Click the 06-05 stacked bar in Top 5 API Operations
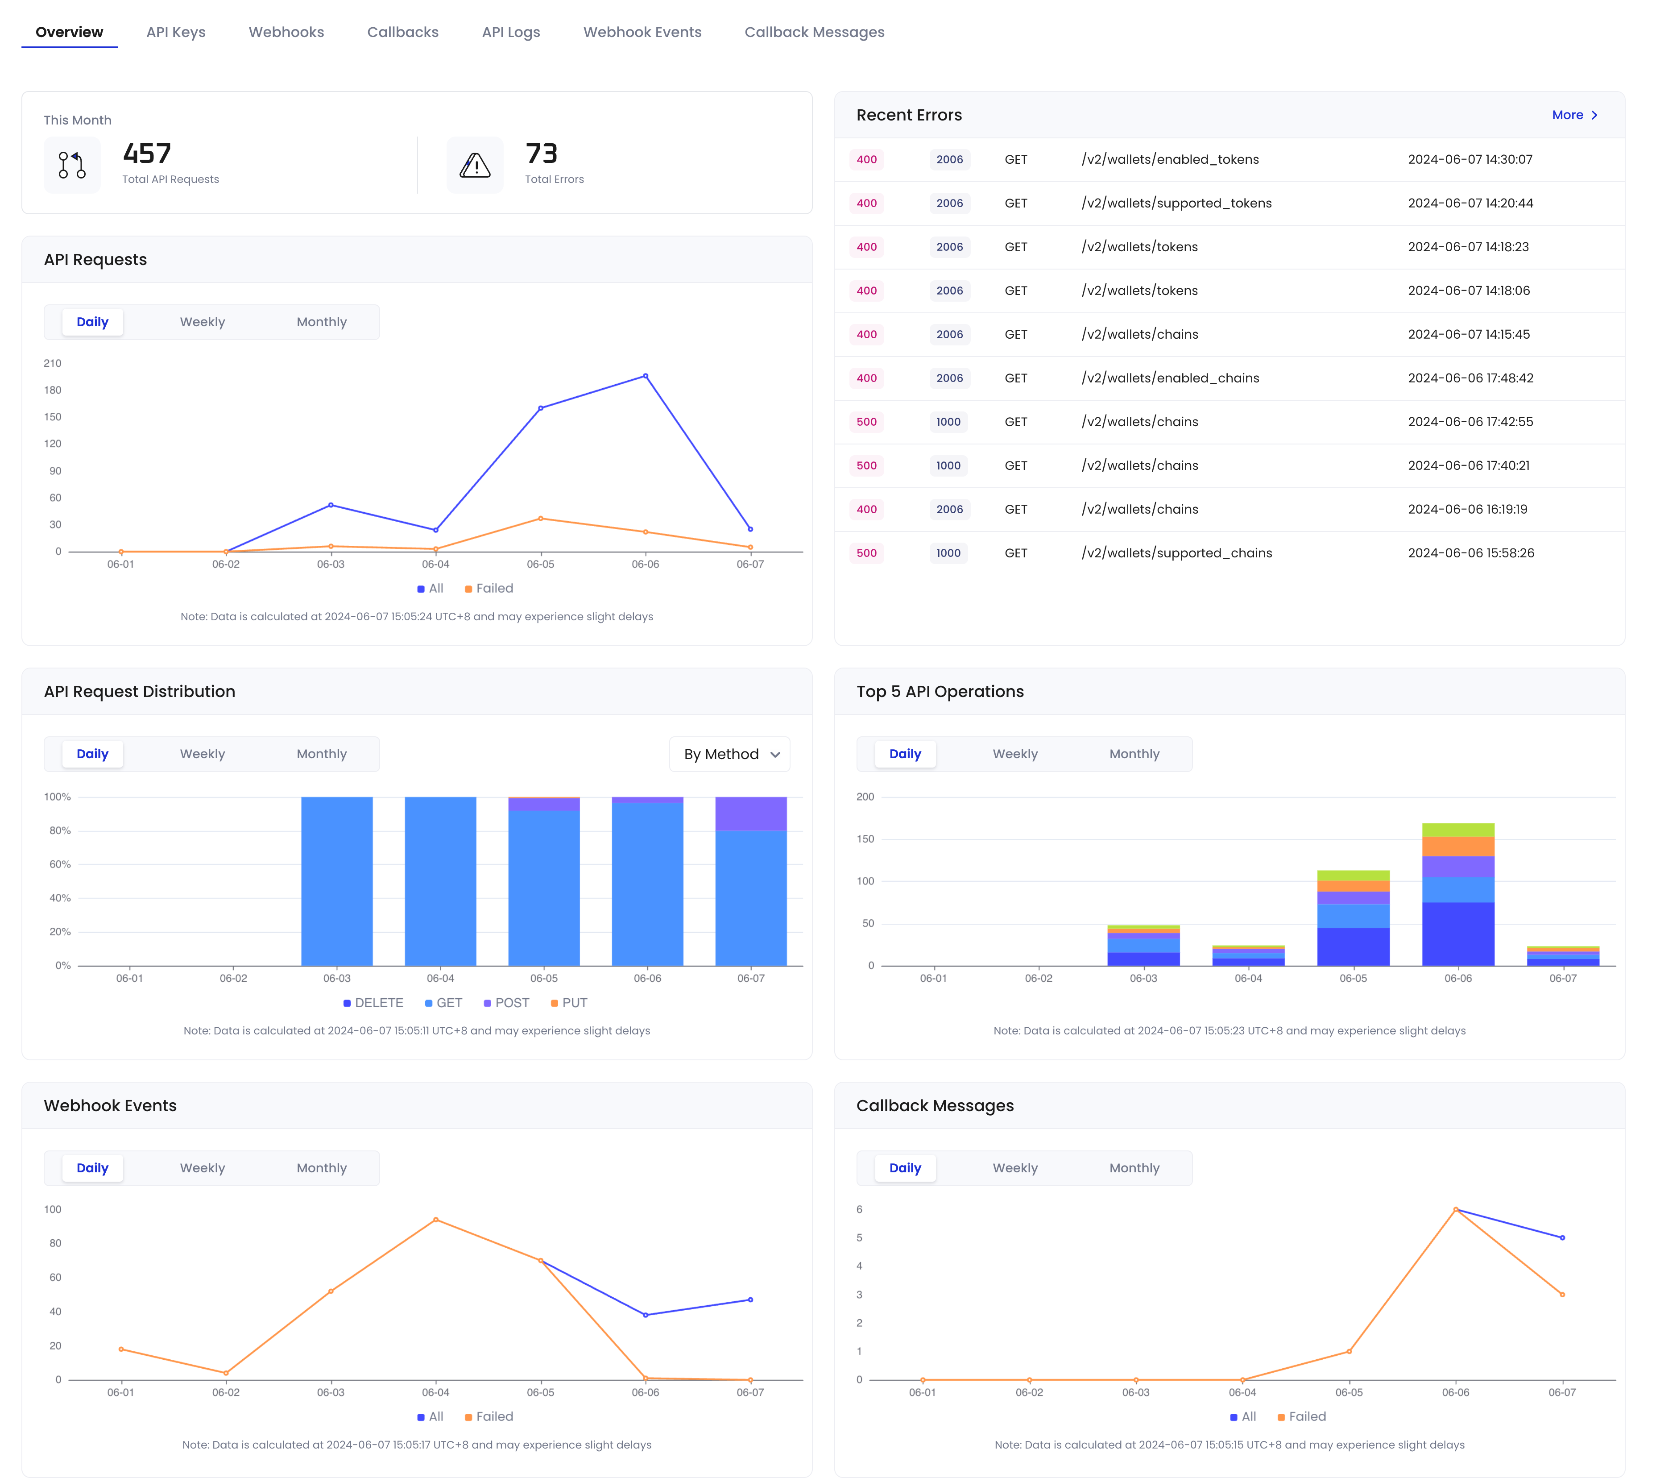 pyautogui.click(x=1353, y=918)
